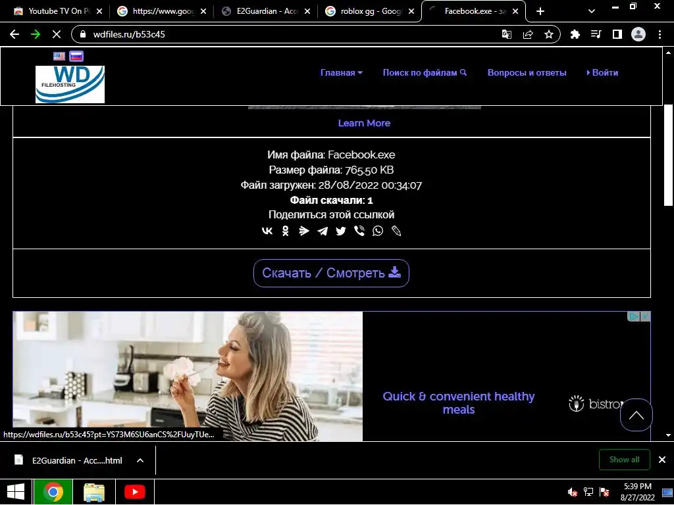Open Google Translate page icon
This screenshot has height=505, width=674.
[507, 34]
